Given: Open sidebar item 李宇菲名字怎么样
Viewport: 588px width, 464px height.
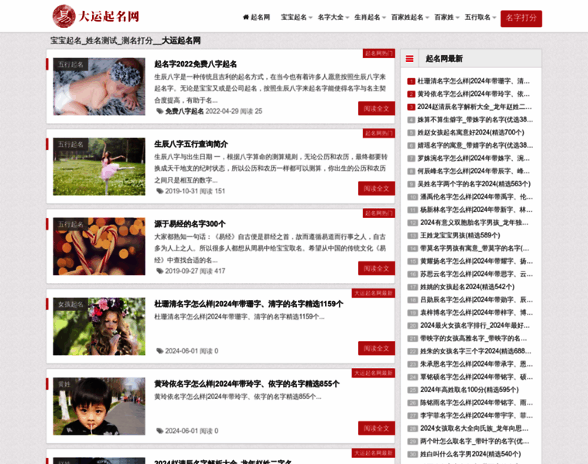Looking at the screenshot, I should (477, 415).
